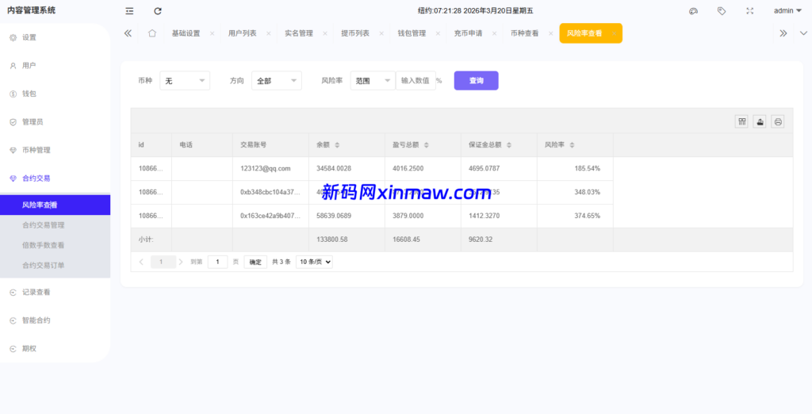Select the 0x163ce42a9b407 account cell
The image size is (812, 414).
tap(271, 216)
